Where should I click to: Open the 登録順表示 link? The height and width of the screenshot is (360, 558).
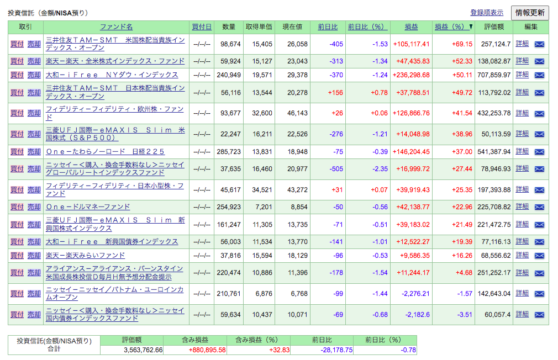tap(487, 13)
